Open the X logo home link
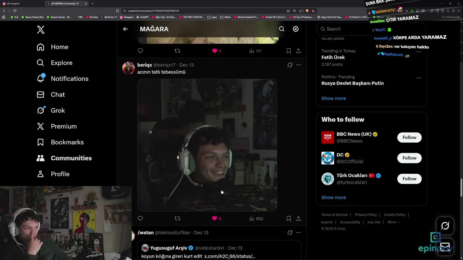The height and width of the screenshot is (260, 463). coord(41,30)
